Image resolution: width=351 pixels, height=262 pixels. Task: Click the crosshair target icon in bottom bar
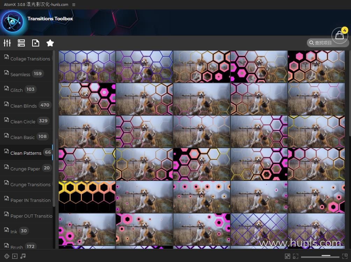6,256
